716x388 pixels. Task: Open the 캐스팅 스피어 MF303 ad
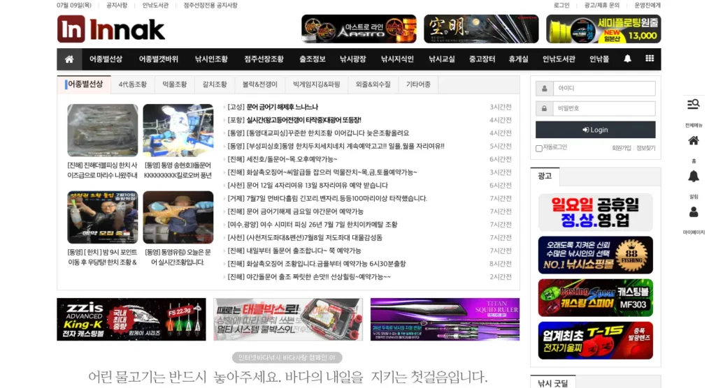click(596, 298)
